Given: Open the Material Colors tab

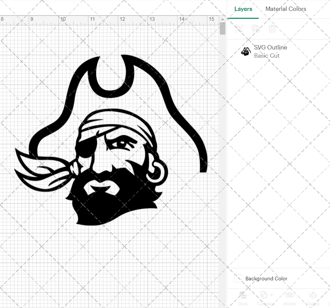Looking at the screenshot, I should coord(285,9).
